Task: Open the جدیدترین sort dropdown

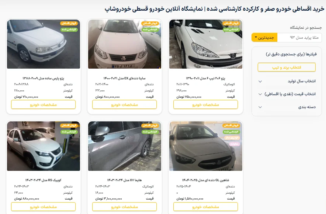Action: (x=264, y=38)
